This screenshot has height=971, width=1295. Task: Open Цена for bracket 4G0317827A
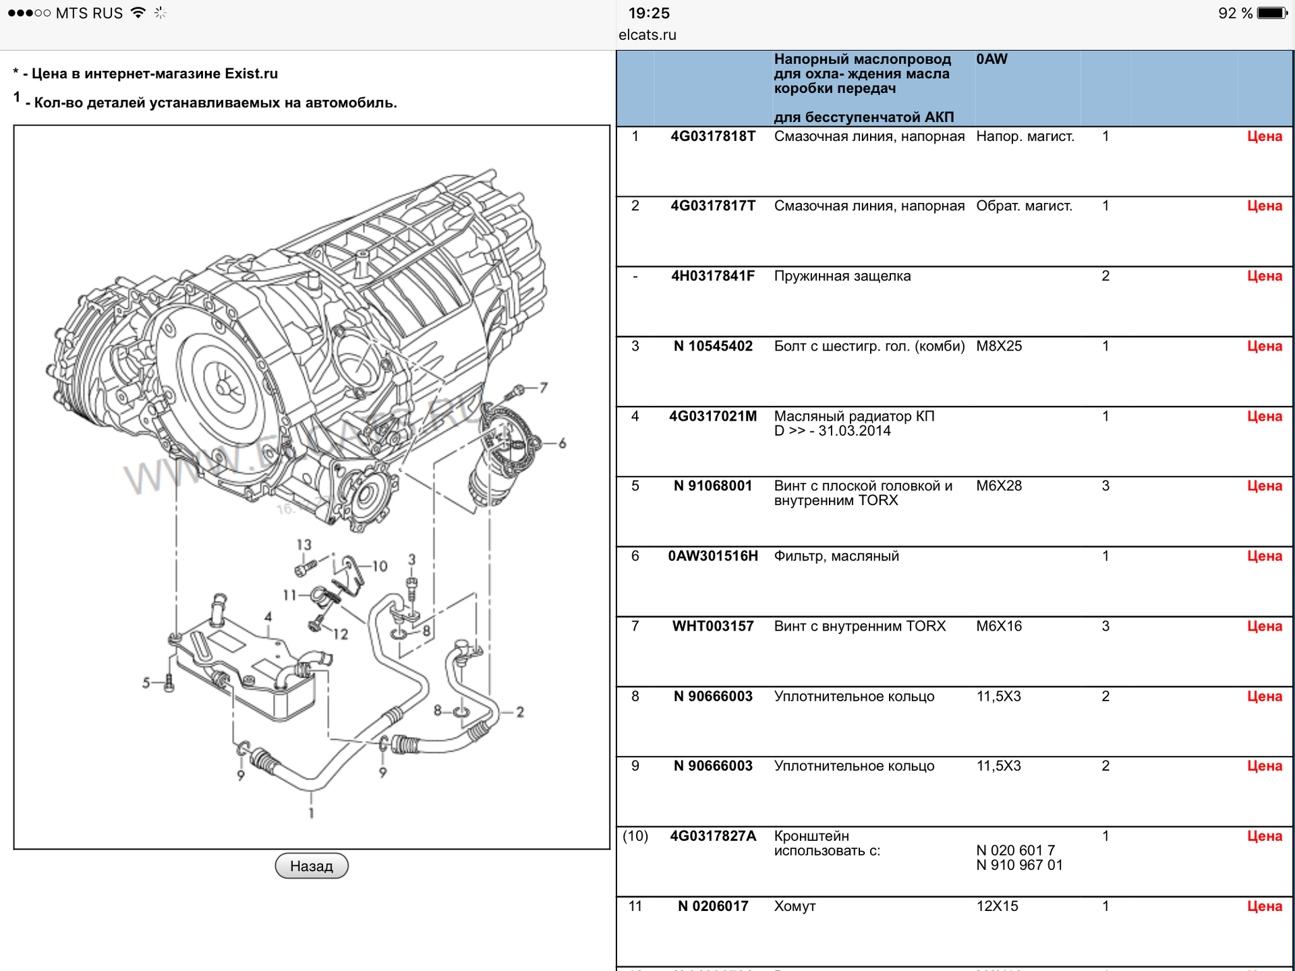pyautogui.click(x=1264, y=835)
